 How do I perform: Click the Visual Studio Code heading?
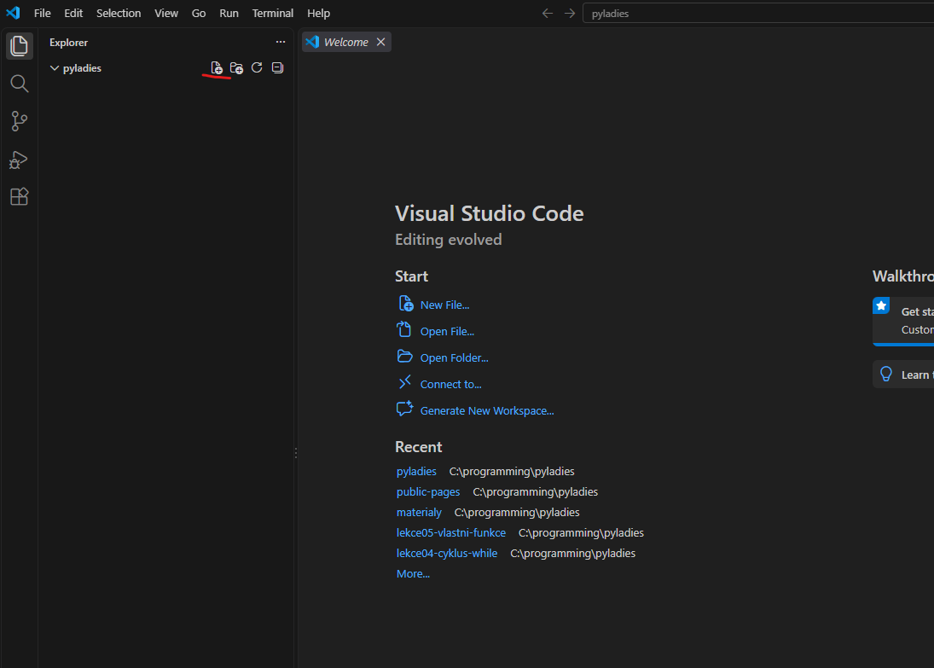489,213
